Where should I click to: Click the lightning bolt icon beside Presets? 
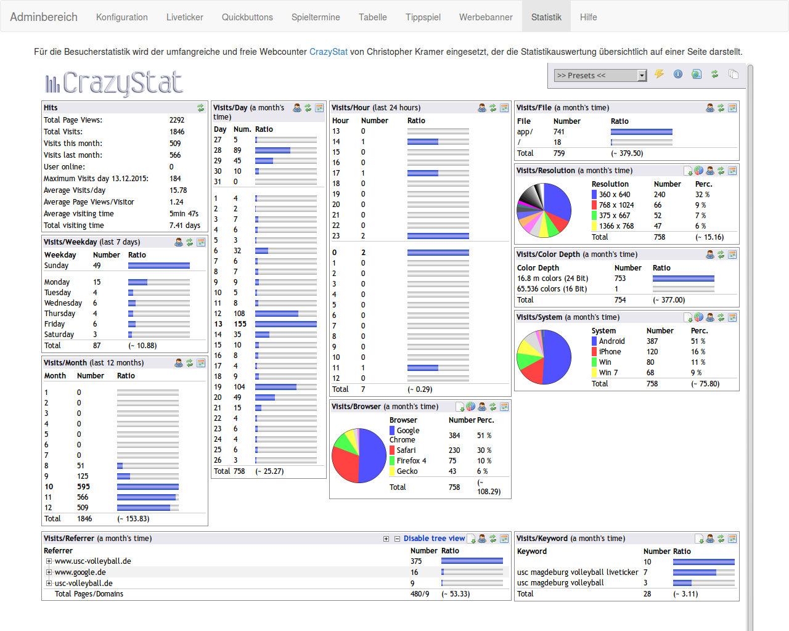pyautogui.click(x=659, y=75)
